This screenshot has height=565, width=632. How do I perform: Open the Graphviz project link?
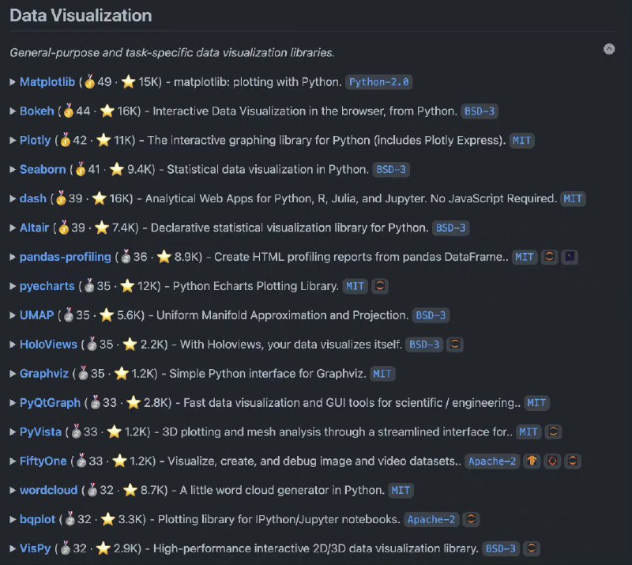click(x=44, y=374)
